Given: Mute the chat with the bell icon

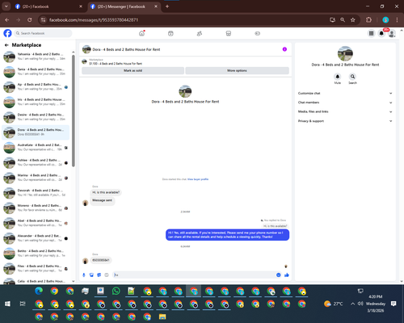Looking at the screenshot, I should point(338,77).
